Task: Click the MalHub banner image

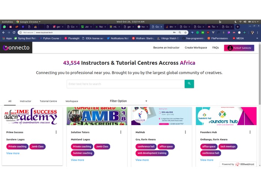Action: click(161, 116)
